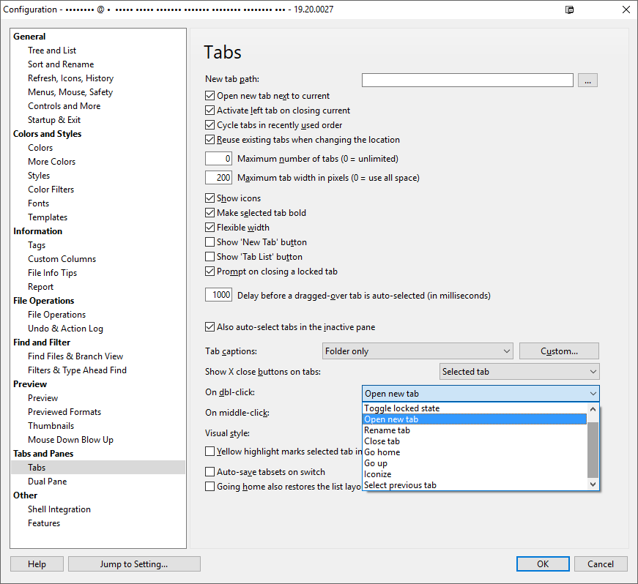Screen dimensions: 638x584
Task: Confirm settings with the OK button
Action: click(543, 564)
